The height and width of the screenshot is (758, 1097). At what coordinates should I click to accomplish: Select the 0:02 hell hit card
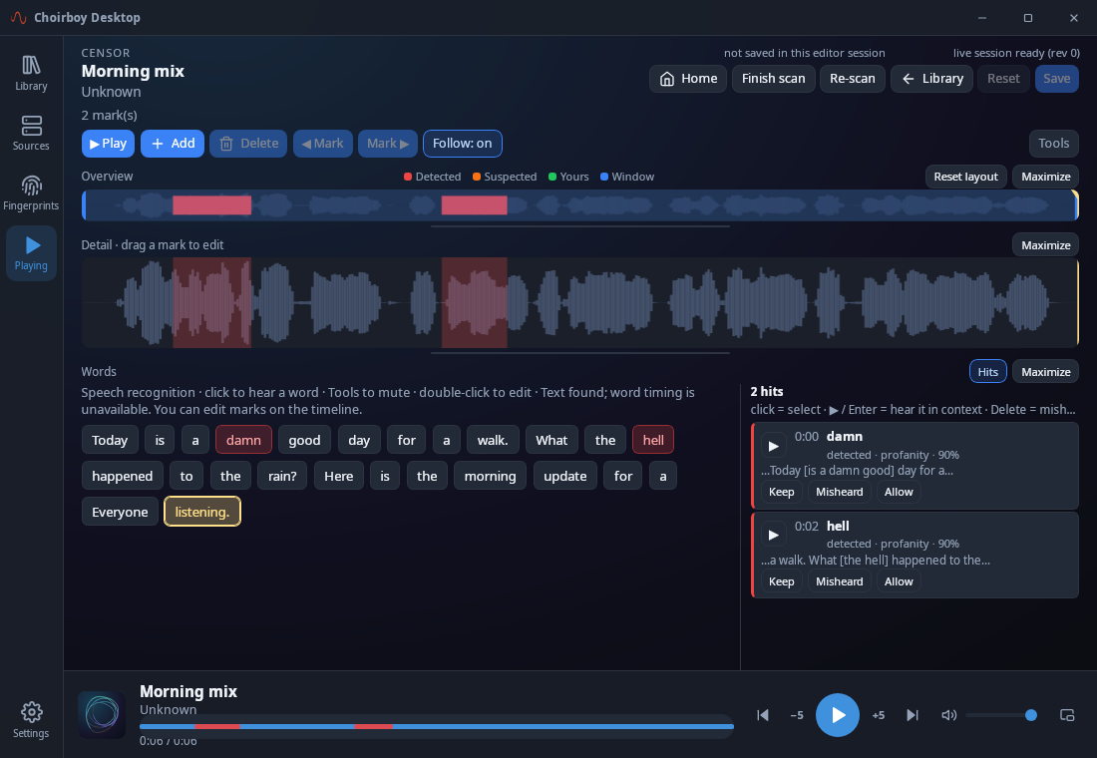[914, 555]
